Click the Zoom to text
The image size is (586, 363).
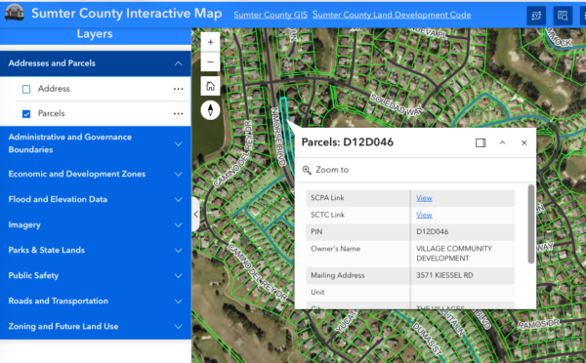click(332, 170)
